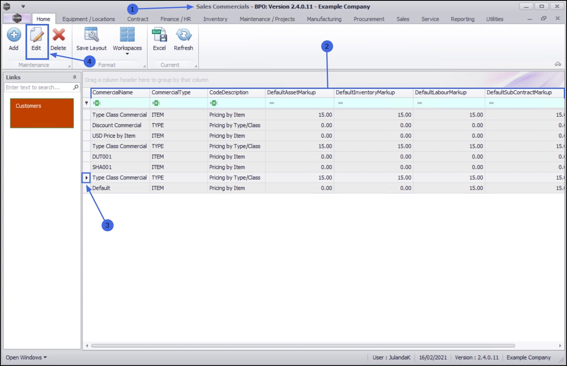The height and width of the screenshot is (366, 567).
Task: Export the grid with the Excel icon
Action: pyautogui.click(x=159, y=35)
